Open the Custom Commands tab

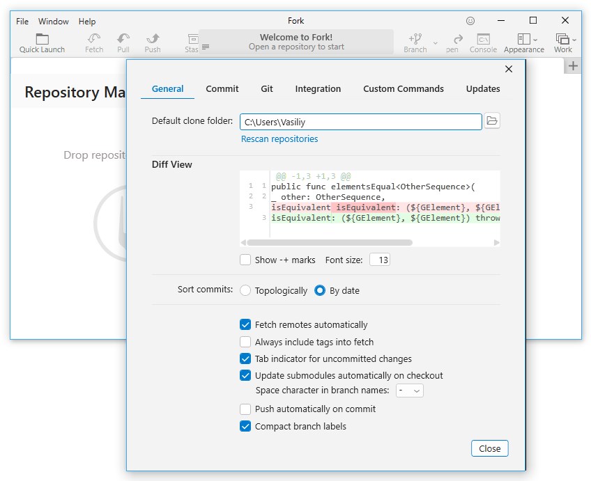[403, 88]
